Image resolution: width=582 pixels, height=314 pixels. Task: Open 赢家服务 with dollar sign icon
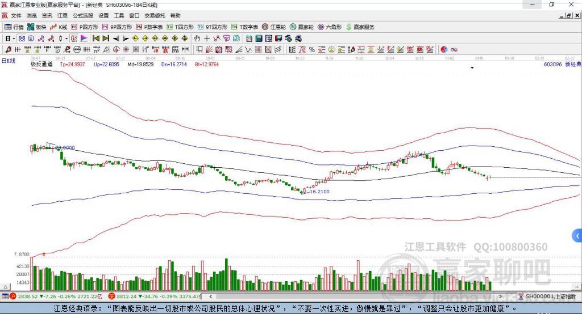tap(360, 27)
